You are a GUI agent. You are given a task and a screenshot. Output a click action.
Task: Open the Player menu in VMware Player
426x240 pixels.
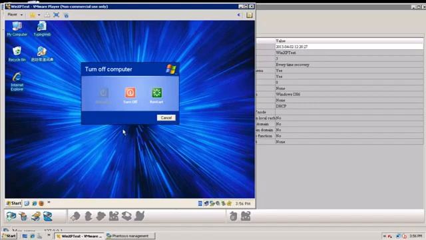(15, 15)
